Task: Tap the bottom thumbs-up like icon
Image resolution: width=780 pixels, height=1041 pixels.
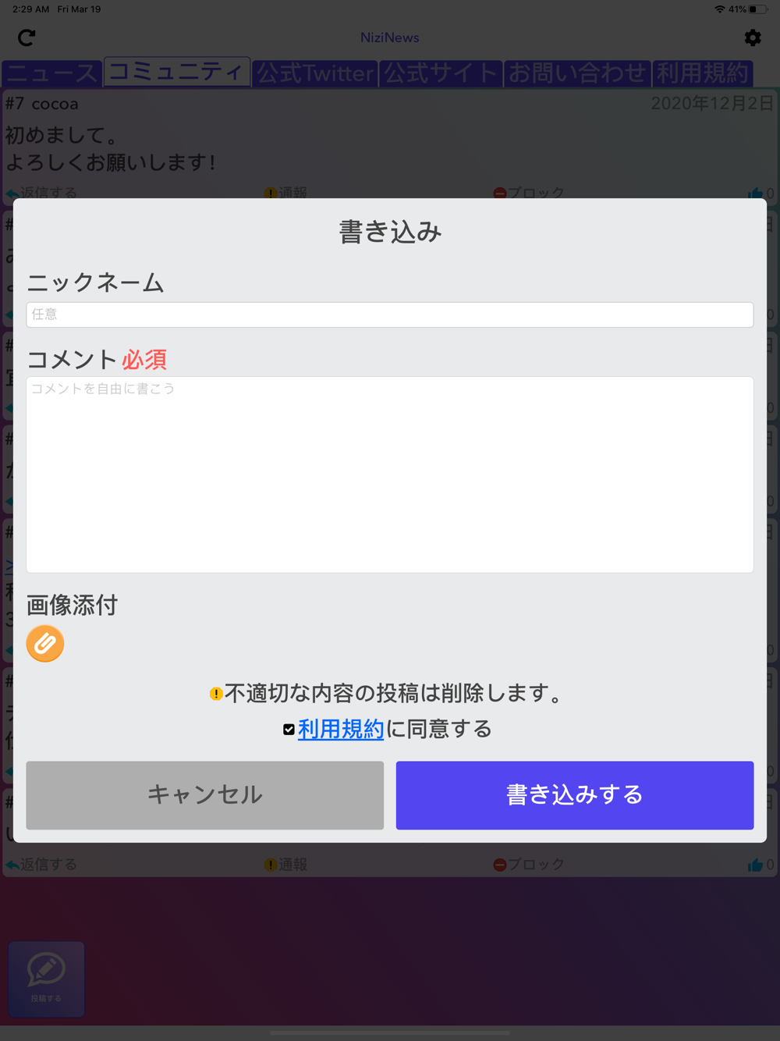Action: [x=755, y=865]
